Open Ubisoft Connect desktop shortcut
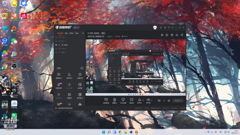The image size is (240, 135). 14,55
